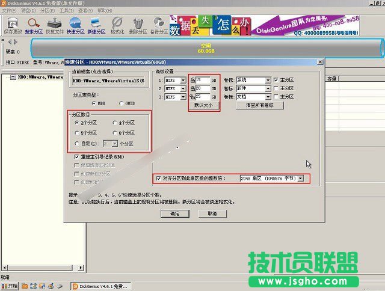The height and width of the screenshot is (291, 385).
Task: Open the 开始 Start menu button
Action: (10, 286)
